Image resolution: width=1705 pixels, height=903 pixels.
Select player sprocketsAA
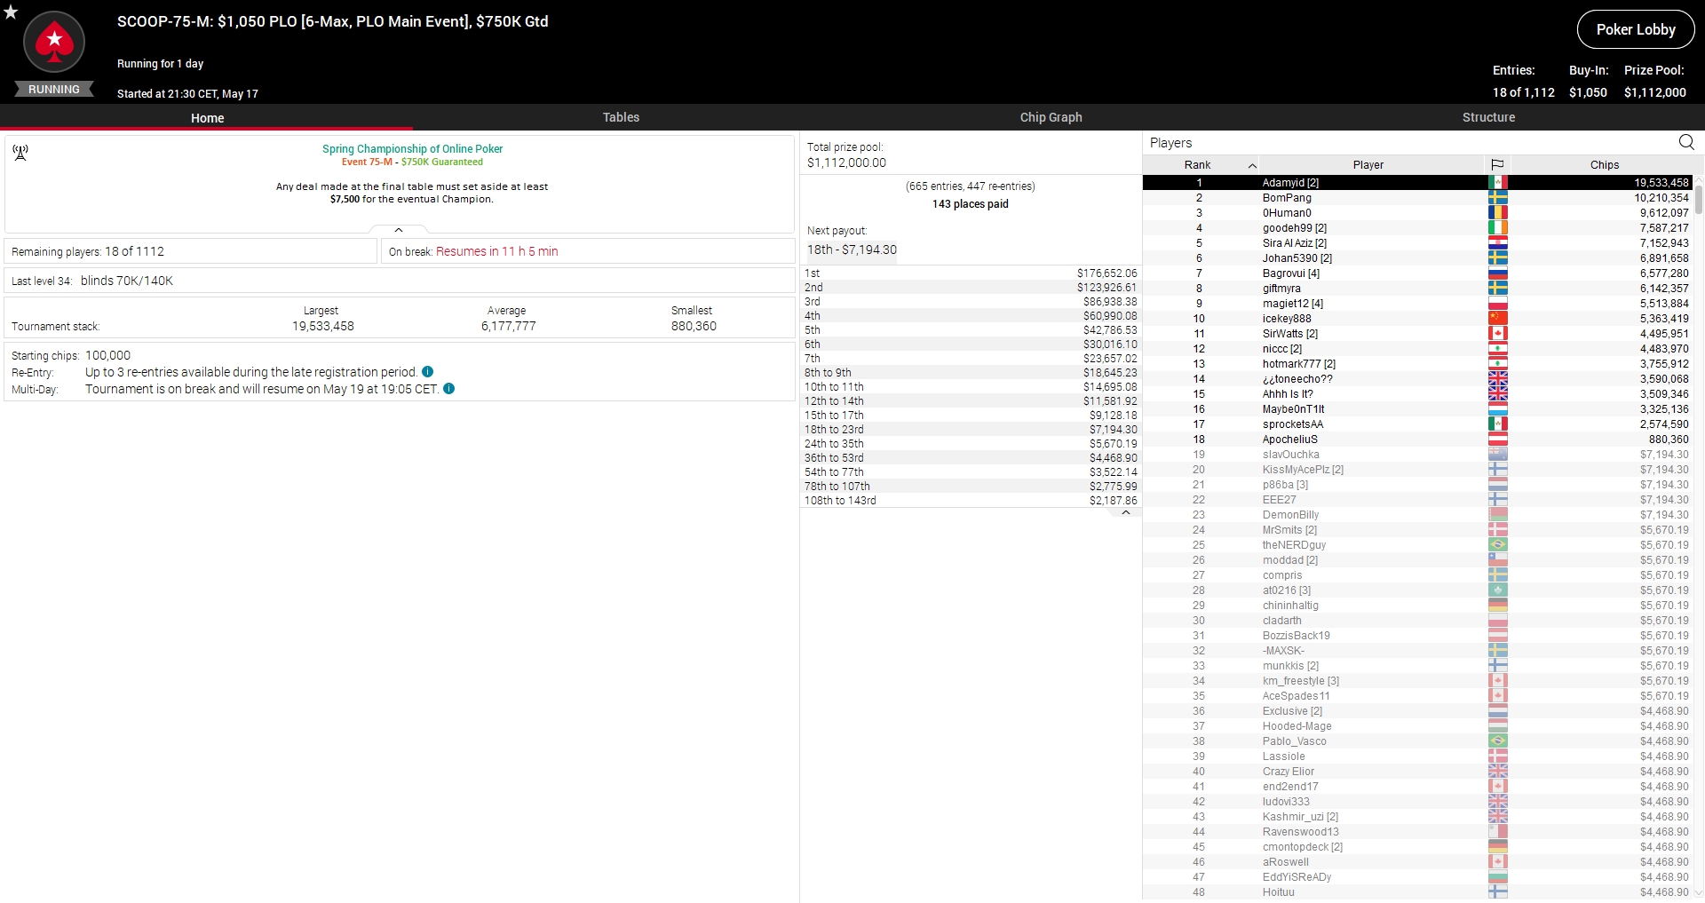pyautogui.click(x=1417, y=424)
